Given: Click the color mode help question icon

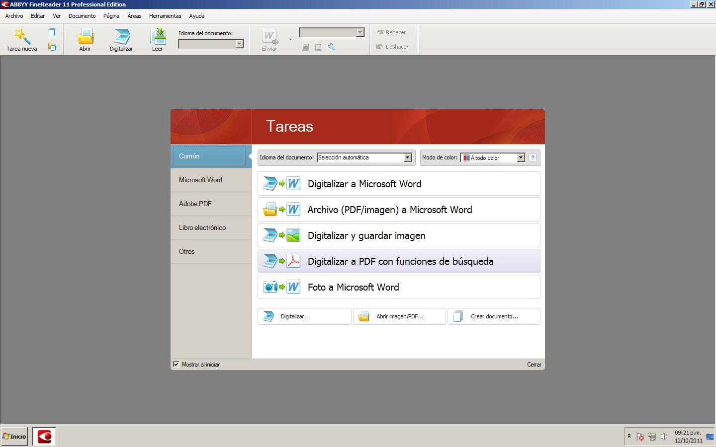Looking at the screenshot, I should pyautogui.click(x=533, y=157).
